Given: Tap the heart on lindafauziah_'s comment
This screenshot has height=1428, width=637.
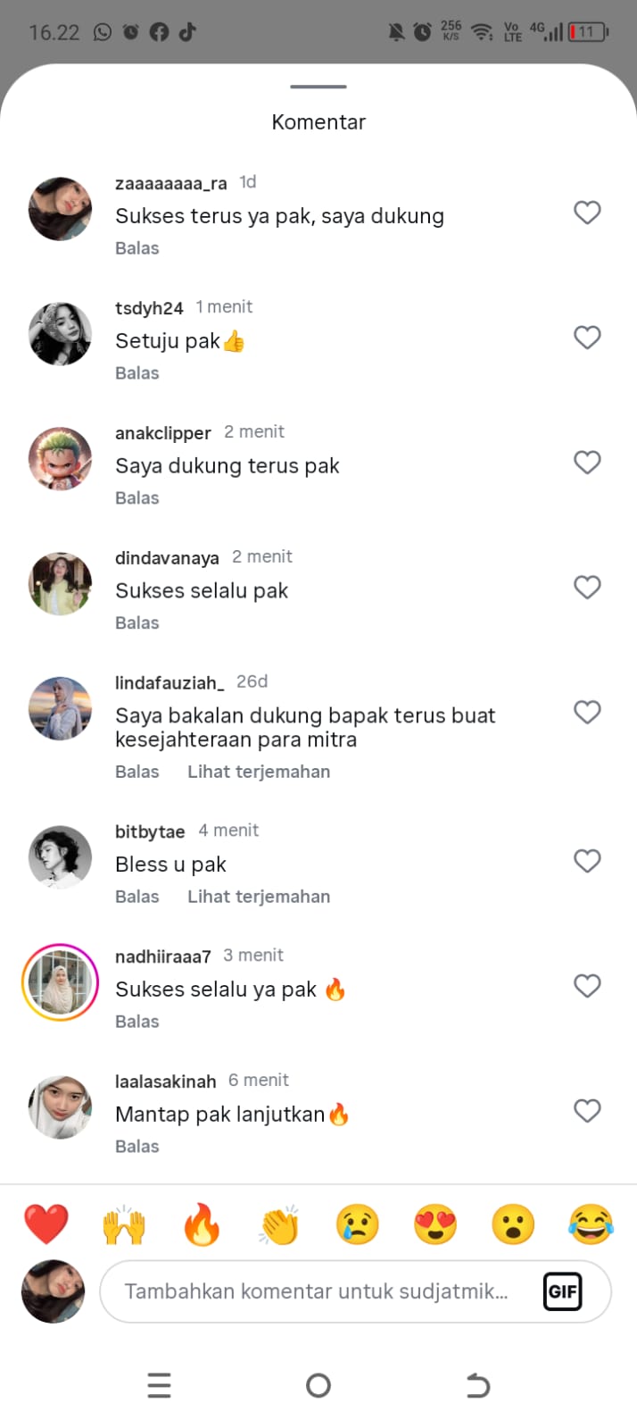Looking at the screenshot, I should (x=587, y=712).
